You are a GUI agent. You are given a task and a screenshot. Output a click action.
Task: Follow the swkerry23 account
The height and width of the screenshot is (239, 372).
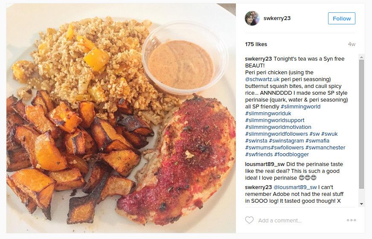(341, 18)
